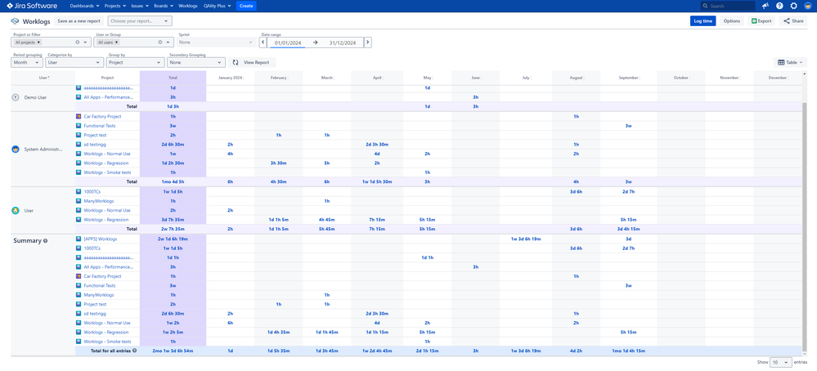Viewport: 817px width, 371px height.
Task: Click the Functional Tests project icon under System Administrator
Action: (x=79, y=126)
